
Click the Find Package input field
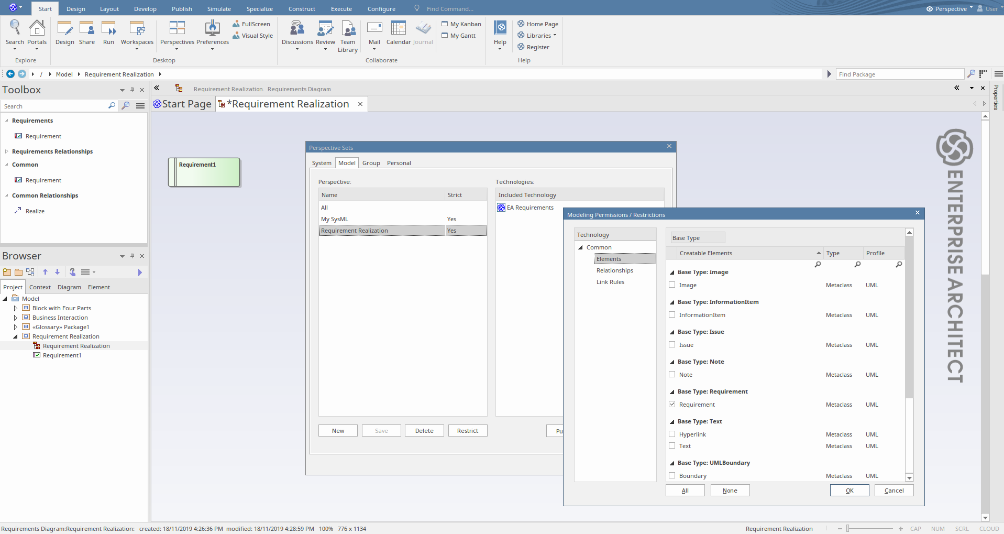(899, 74)
